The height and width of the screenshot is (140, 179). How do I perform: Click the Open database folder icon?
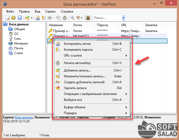(x=14, y=18)
